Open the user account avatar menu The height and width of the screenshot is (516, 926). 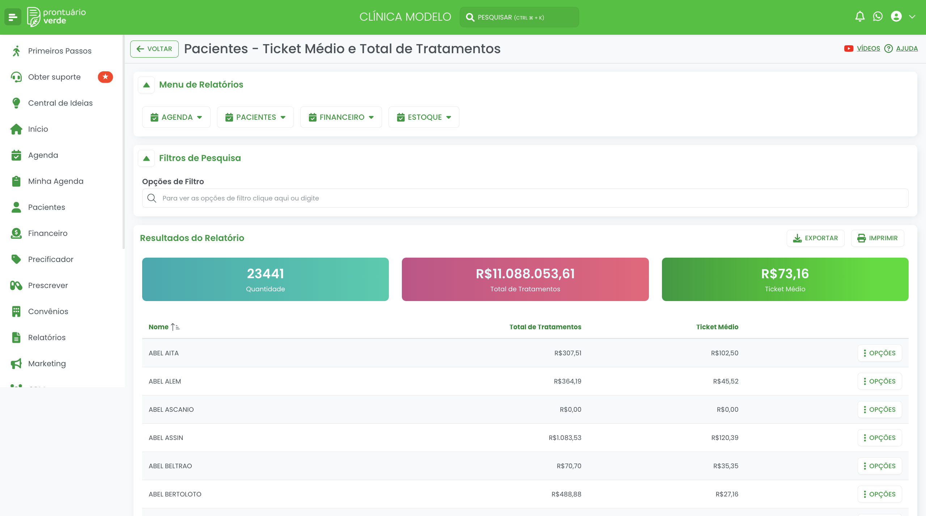point(896,17)
